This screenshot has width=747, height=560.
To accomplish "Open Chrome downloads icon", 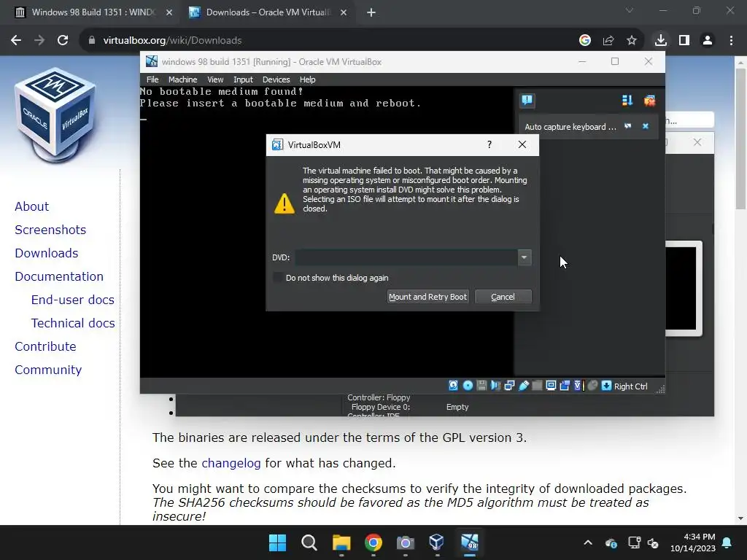I will click(x=660, y=41).
